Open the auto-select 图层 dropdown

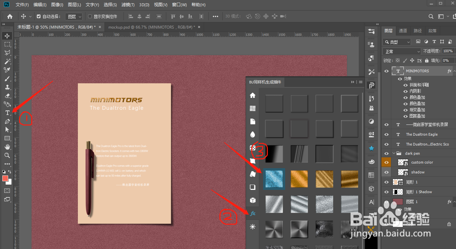pyautogui.click(x=74, y=16)
